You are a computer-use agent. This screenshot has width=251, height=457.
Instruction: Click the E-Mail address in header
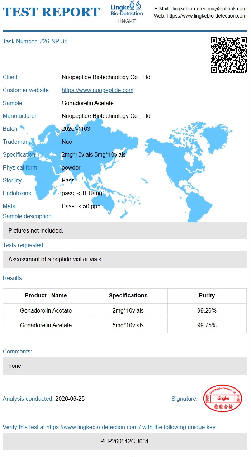point(209,8)
